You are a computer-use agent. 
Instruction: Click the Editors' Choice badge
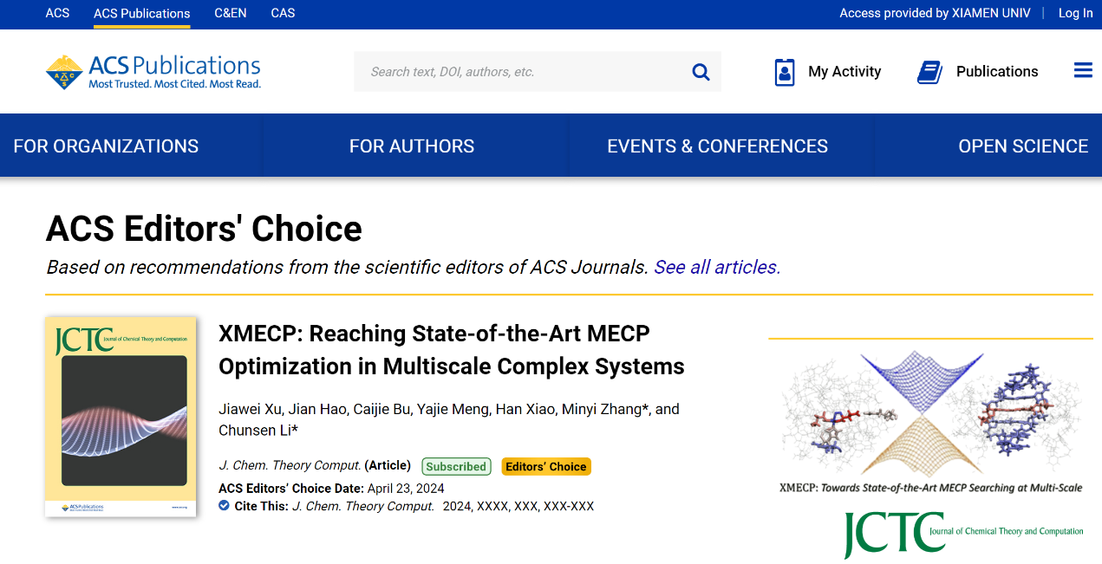click(546, 467)
